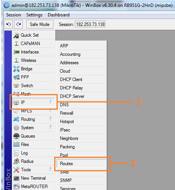Choose Addresses from IP submenu
The image size is (175, 190).
click(81, 63)
